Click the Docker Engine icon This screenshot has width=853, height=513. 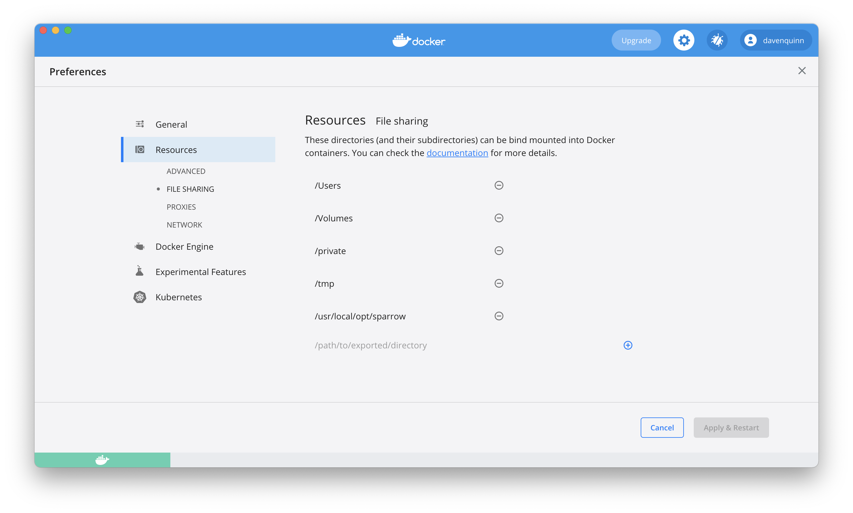tap(139, 246)
